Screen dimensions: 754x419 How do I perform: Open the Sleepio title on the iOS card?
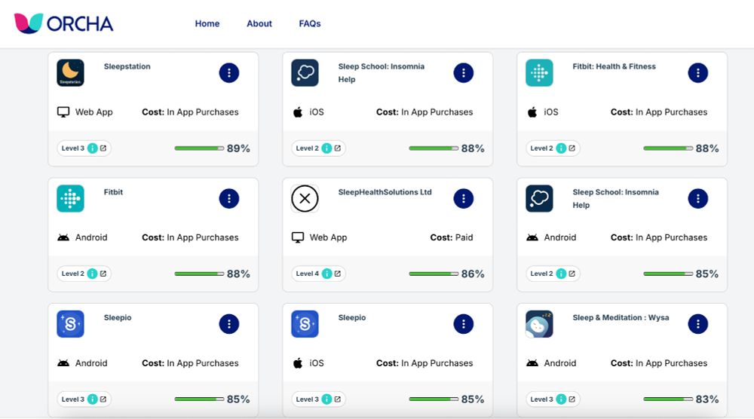tap(352, 317)
